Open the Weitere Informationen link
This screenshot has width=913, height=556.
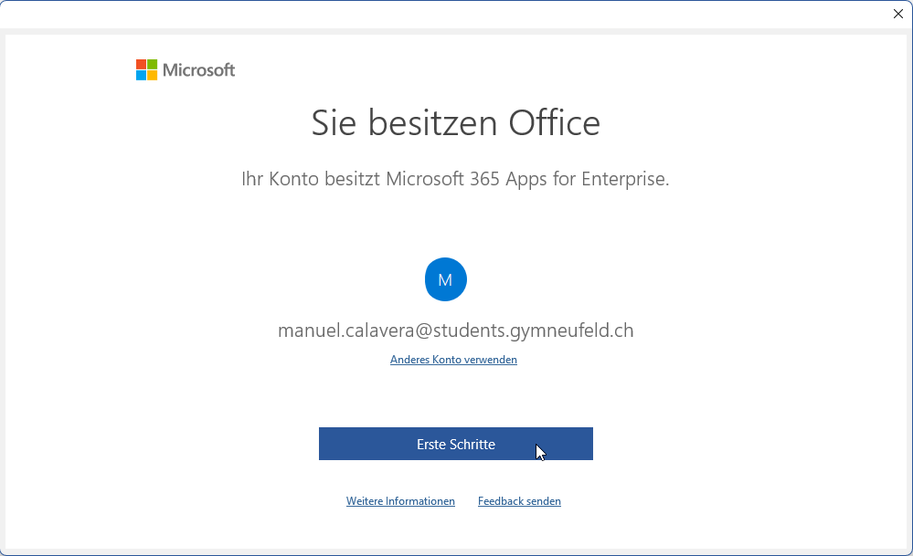click(x=400, y=501)
